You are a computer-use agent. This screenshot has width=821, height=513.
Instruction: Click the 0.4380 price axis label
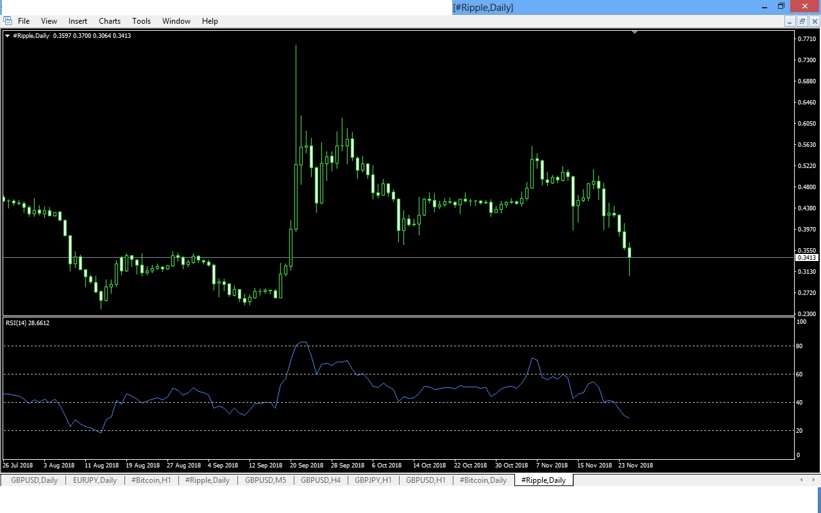point(807,208)
